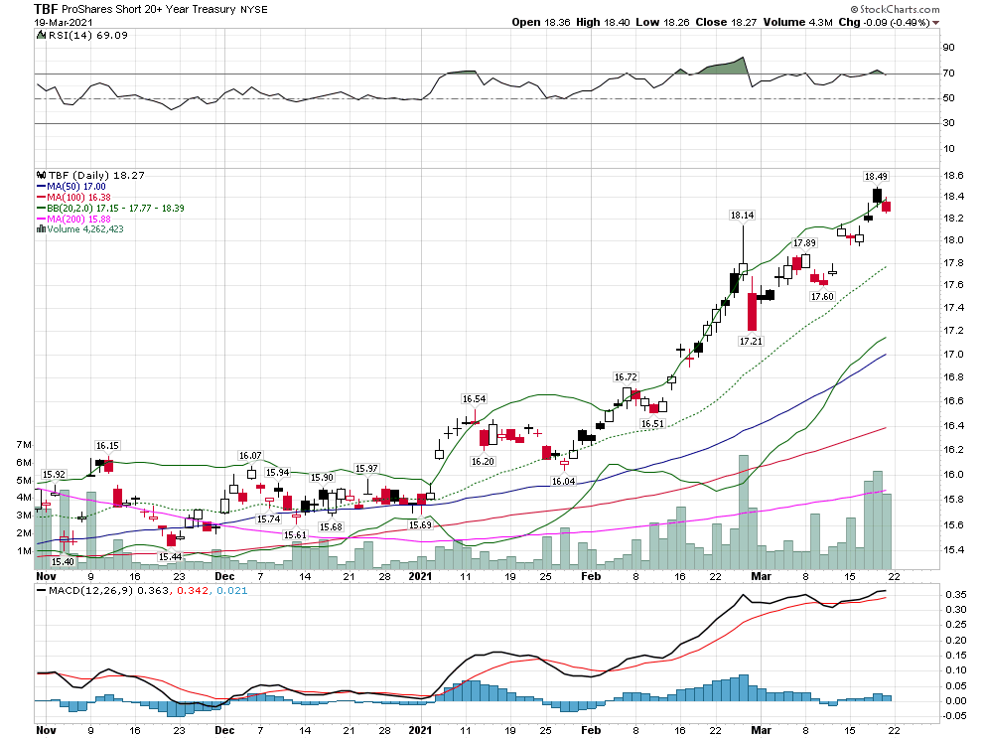
Task: Click the volume bars icon in legend
Action: click(x=41, y=229)
